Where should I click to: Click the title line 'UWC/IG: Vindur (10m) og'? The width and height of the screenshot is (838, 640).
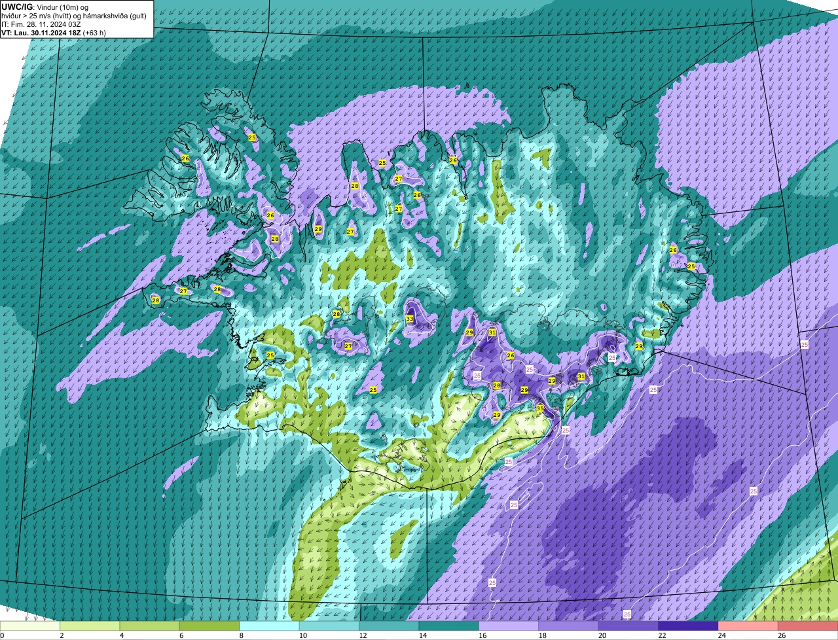click(x=45, y=7)
